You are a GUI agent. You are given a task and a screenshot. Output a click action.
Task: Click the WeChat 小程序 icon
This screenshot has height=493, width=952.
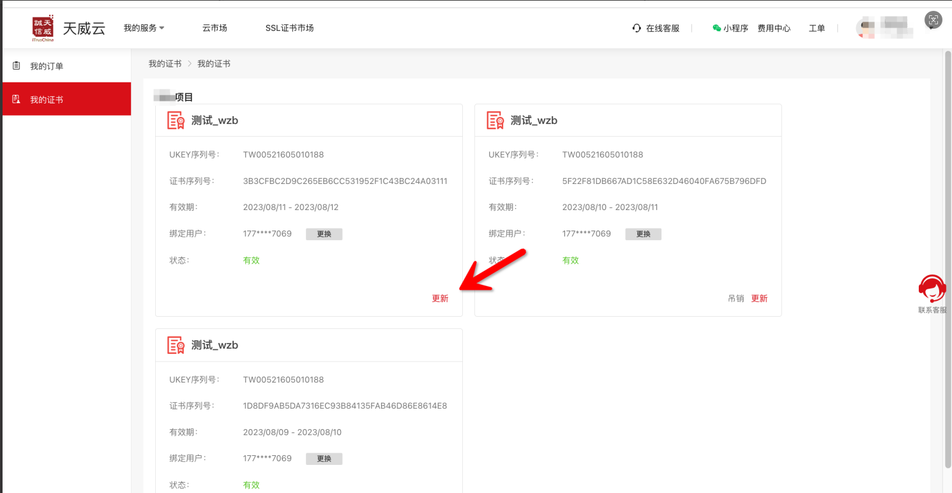point(716,28)
